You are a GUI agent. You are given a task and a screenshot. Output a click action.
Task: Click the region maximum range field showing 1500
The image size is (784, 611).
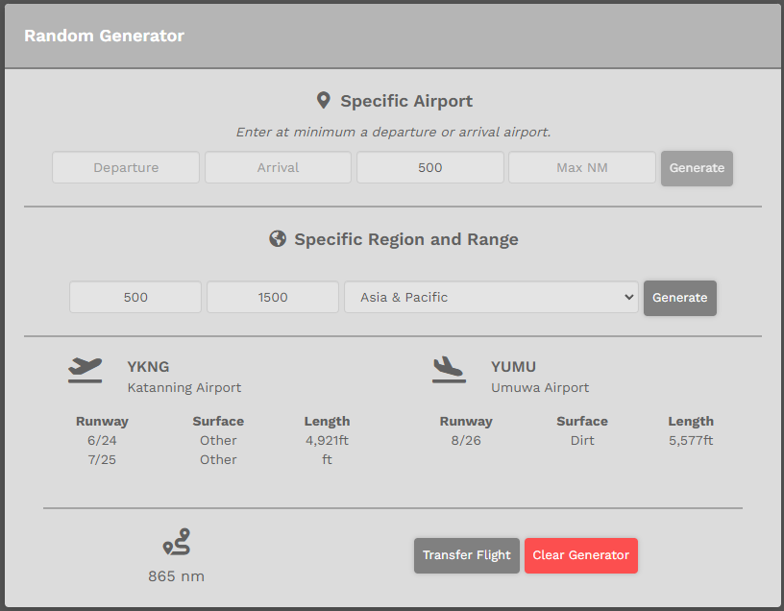point(273,297)
